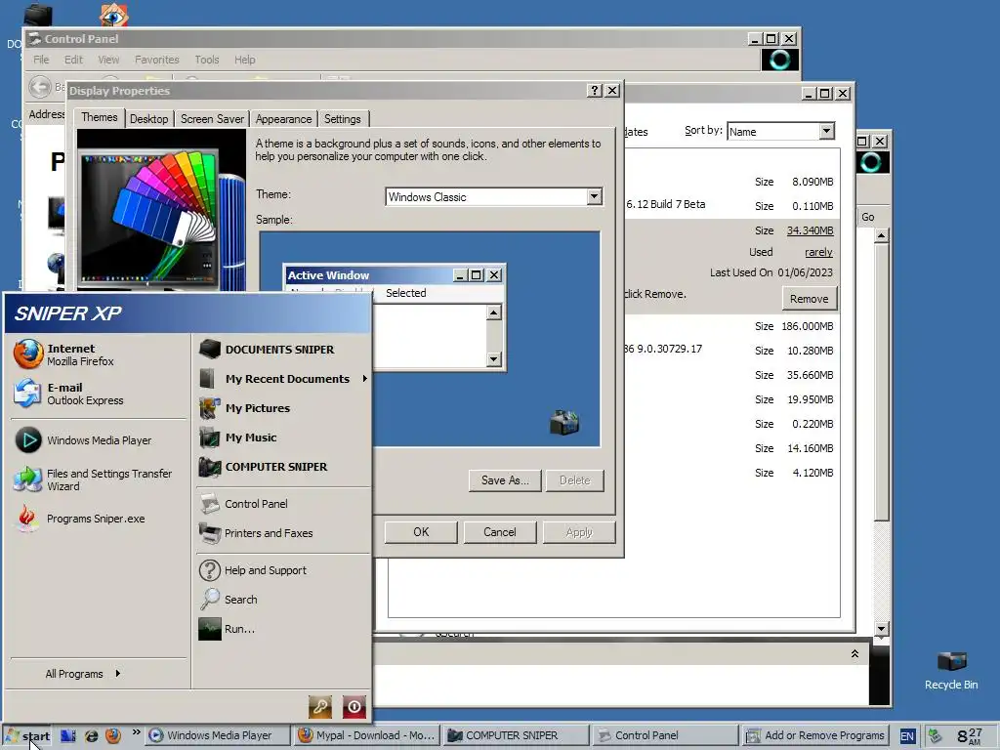Click the Display Properties help question button
Viewport: 1000px width, 750px height.
[595, 91]
